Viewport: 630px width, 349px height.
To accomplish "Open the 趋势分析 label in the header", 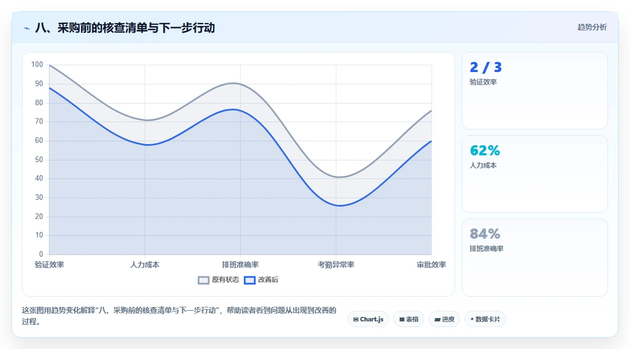I will pyautogui.click(x=592, y=28).
